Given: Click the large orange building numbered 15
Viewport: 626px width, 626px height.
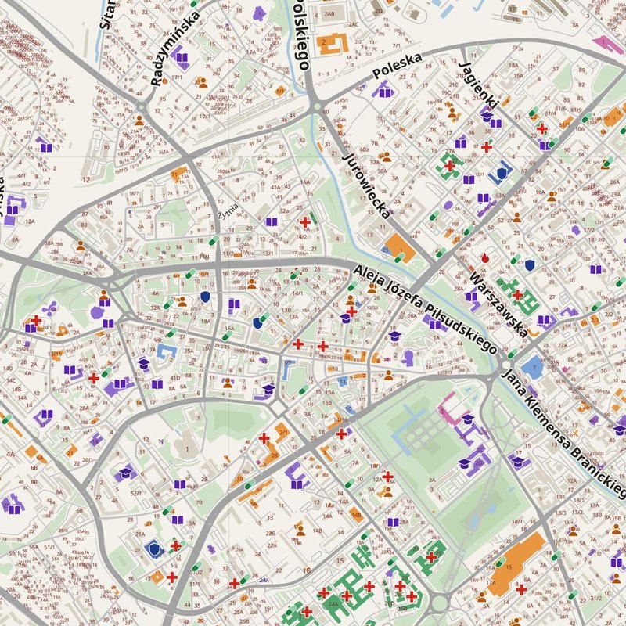Looking at the screenshot, I should [516, 563].
